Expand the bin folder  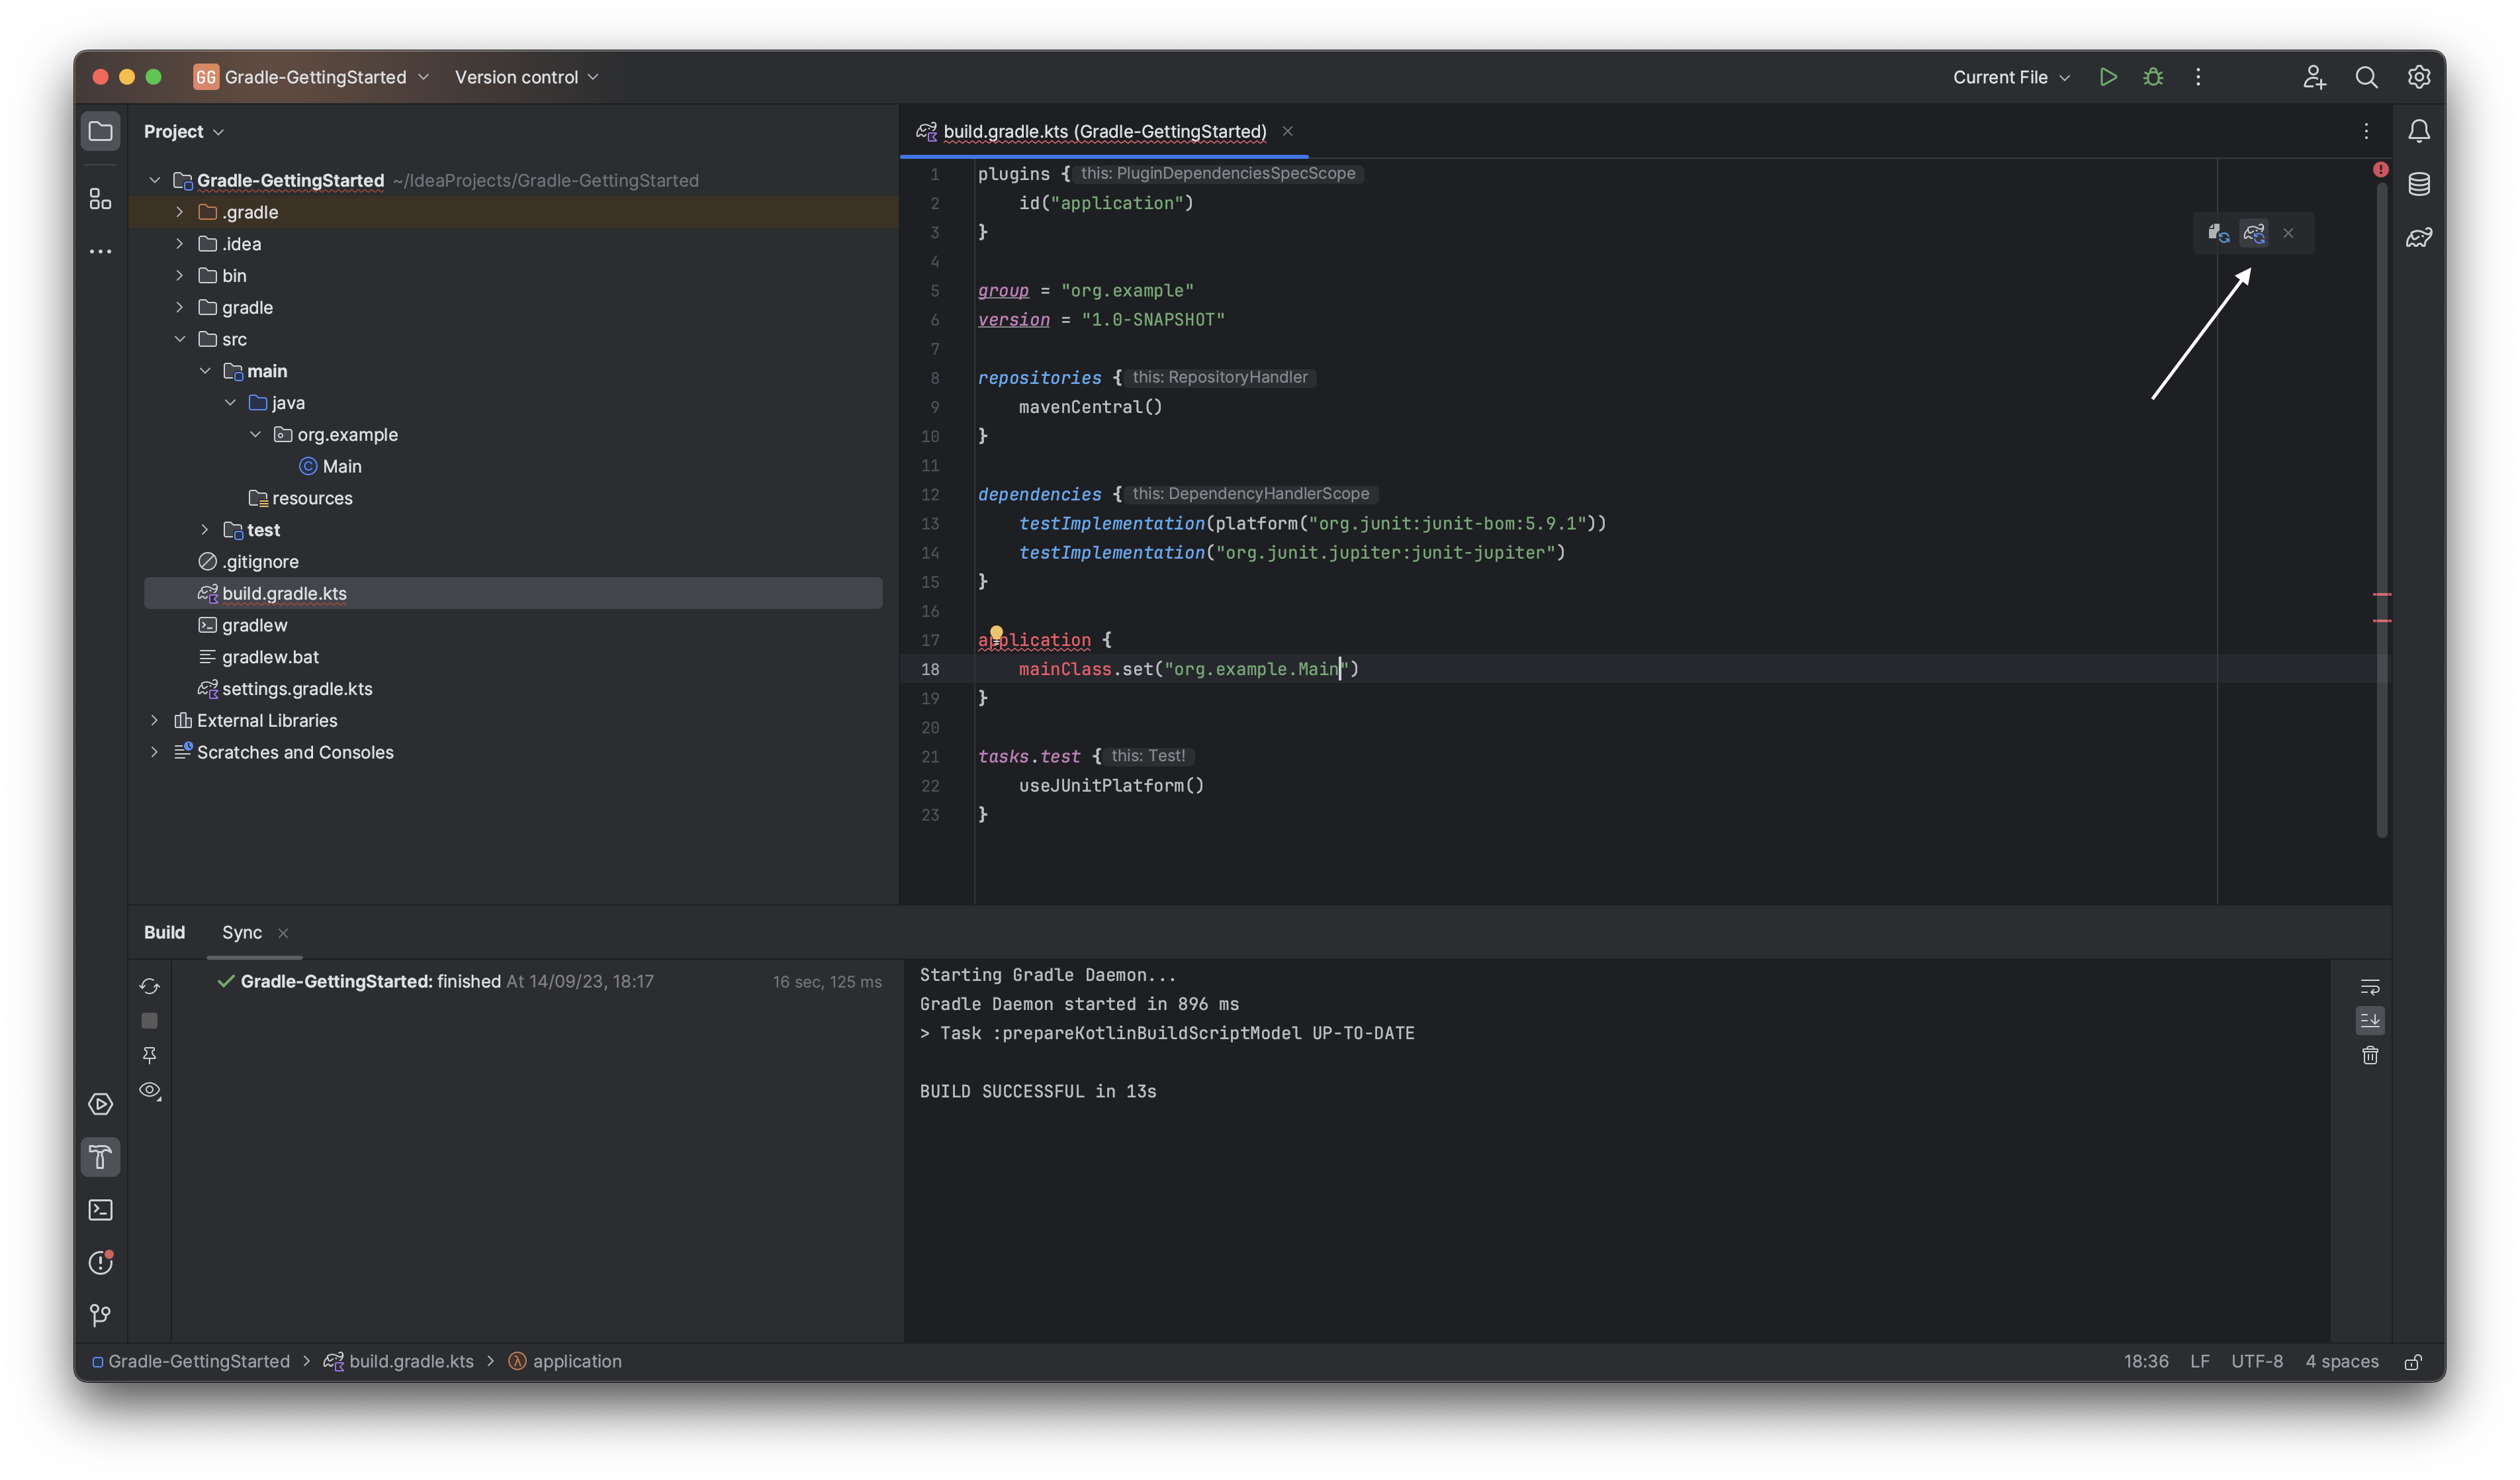tap(179, 275)
